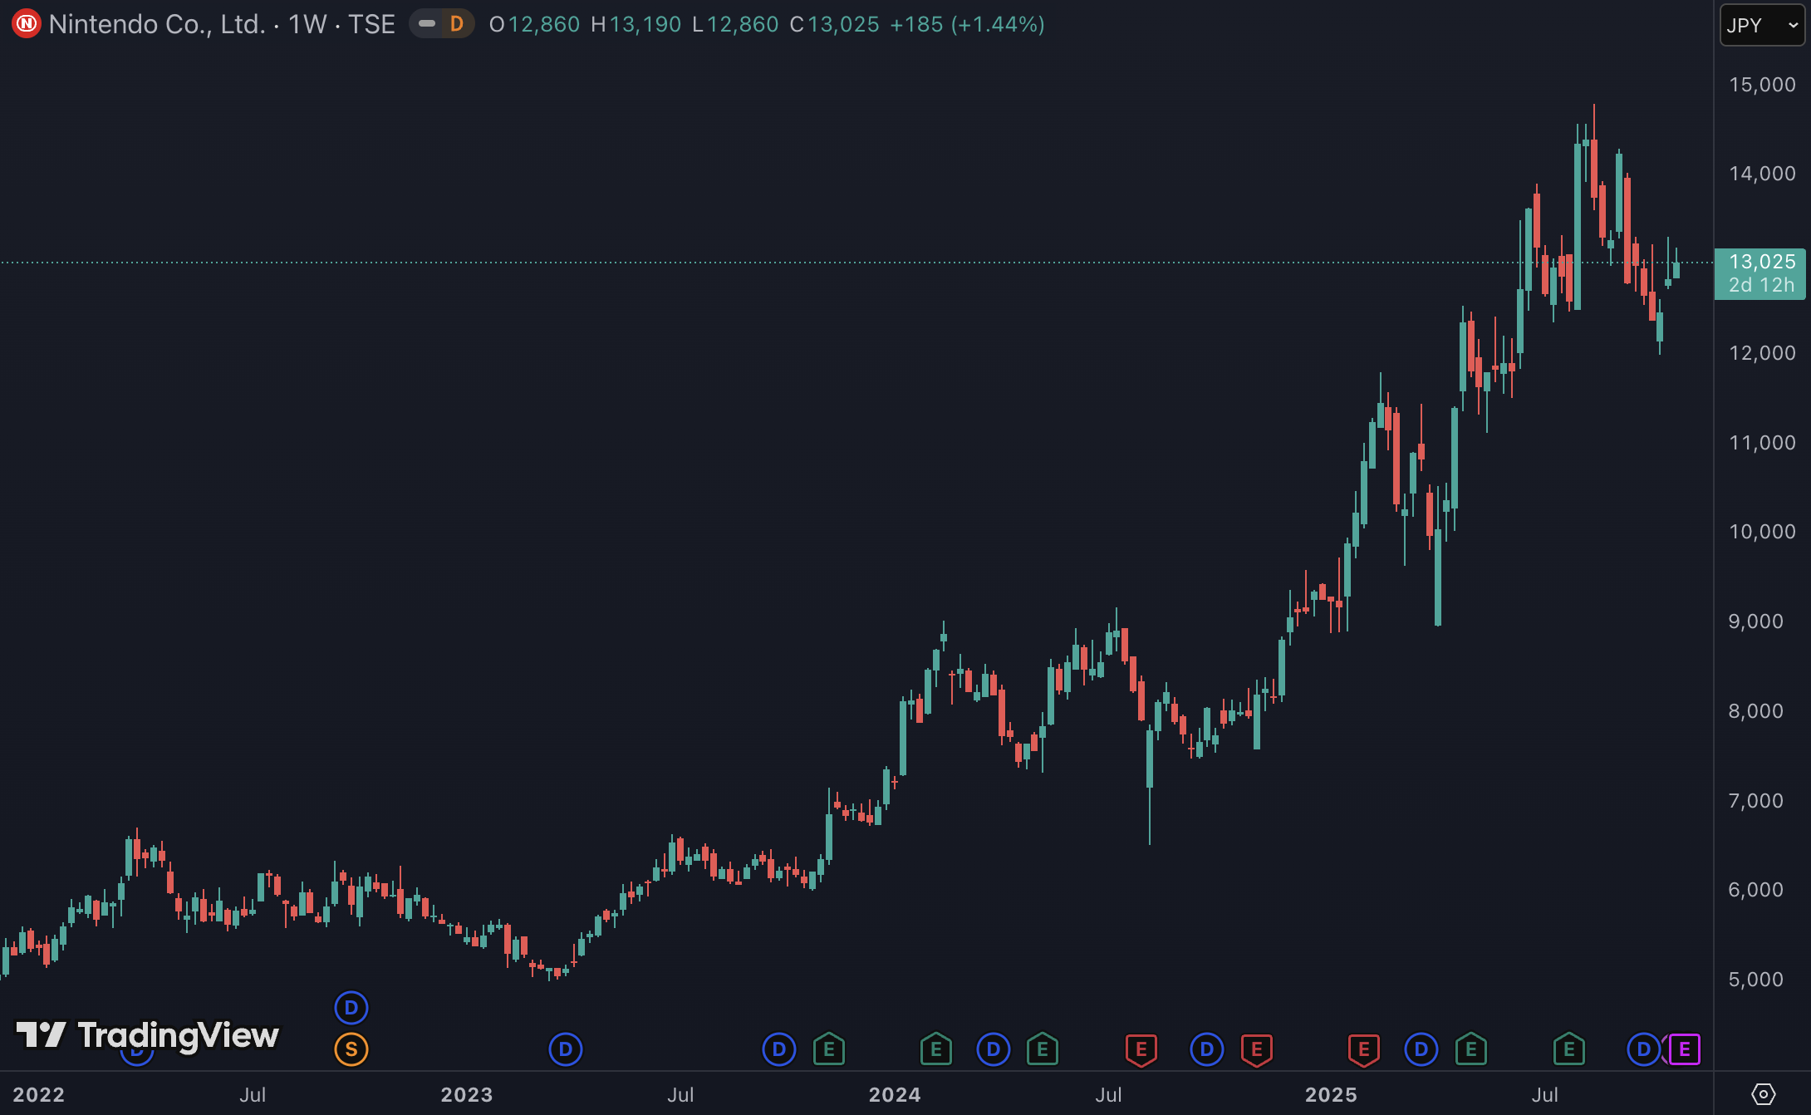Click the 6,000 price axis label
The width and height of the screenshot is (1811, 1115).
[x=1756, y=890]
